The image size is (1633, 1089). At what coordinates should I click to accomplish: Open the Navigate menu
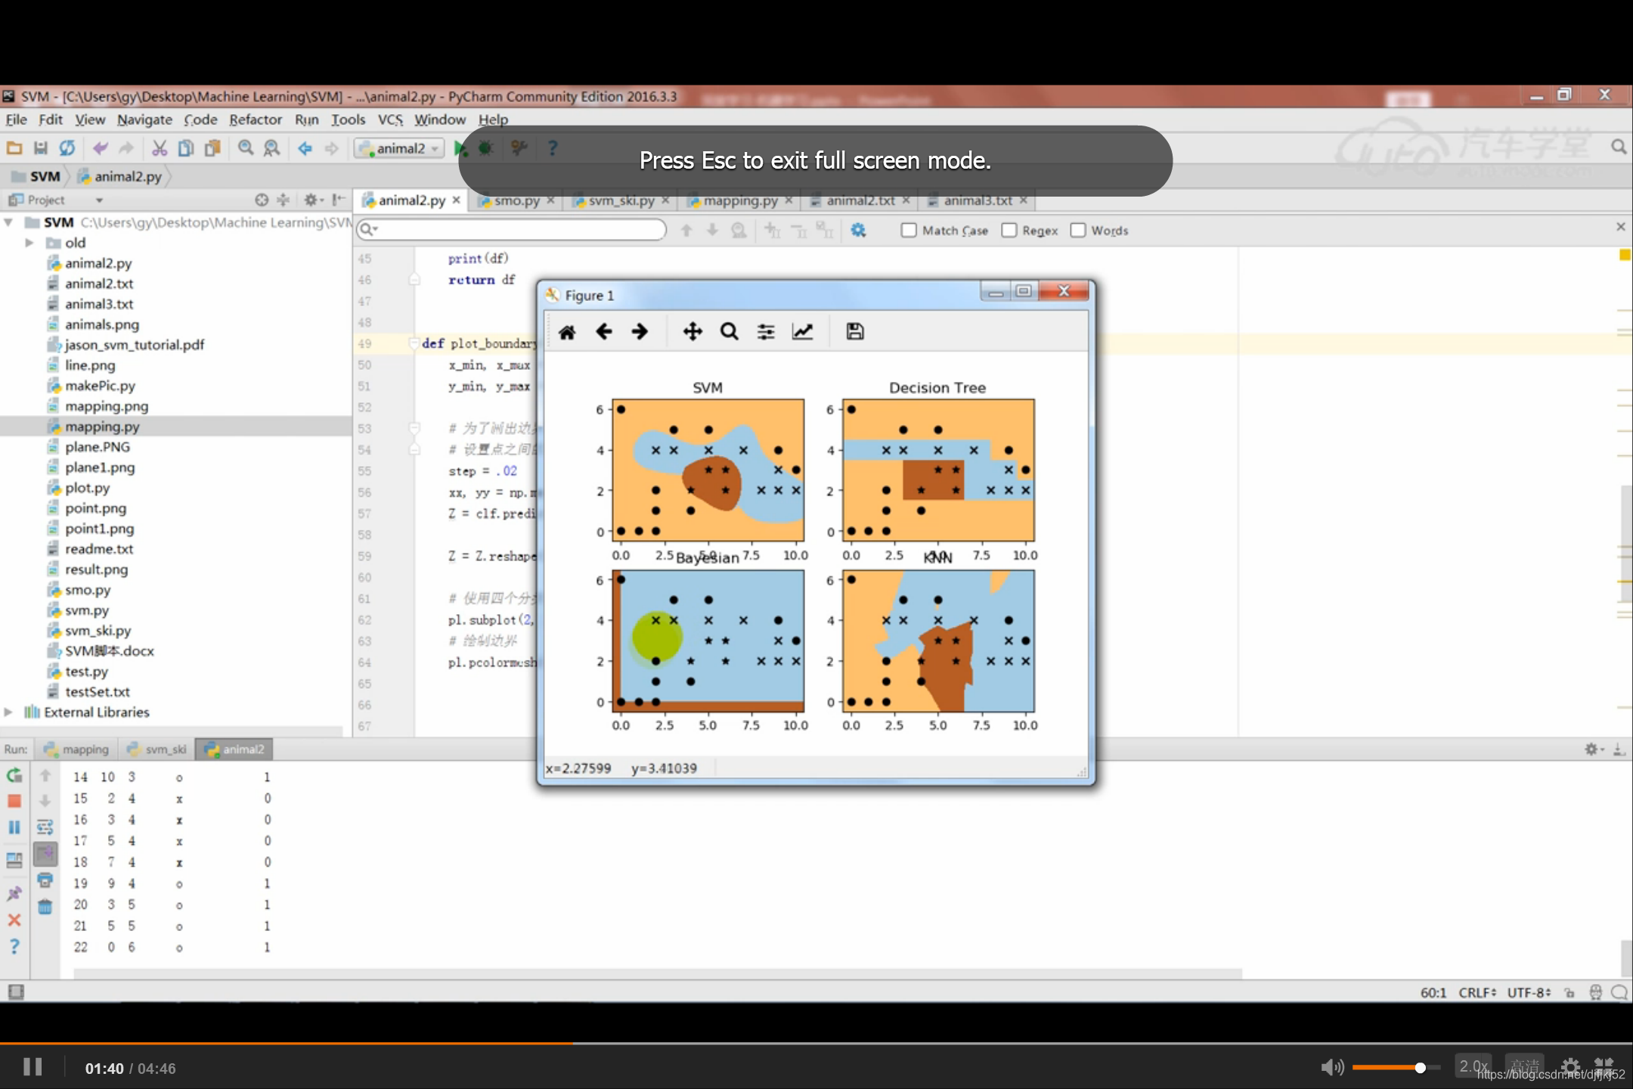(144, 119)
